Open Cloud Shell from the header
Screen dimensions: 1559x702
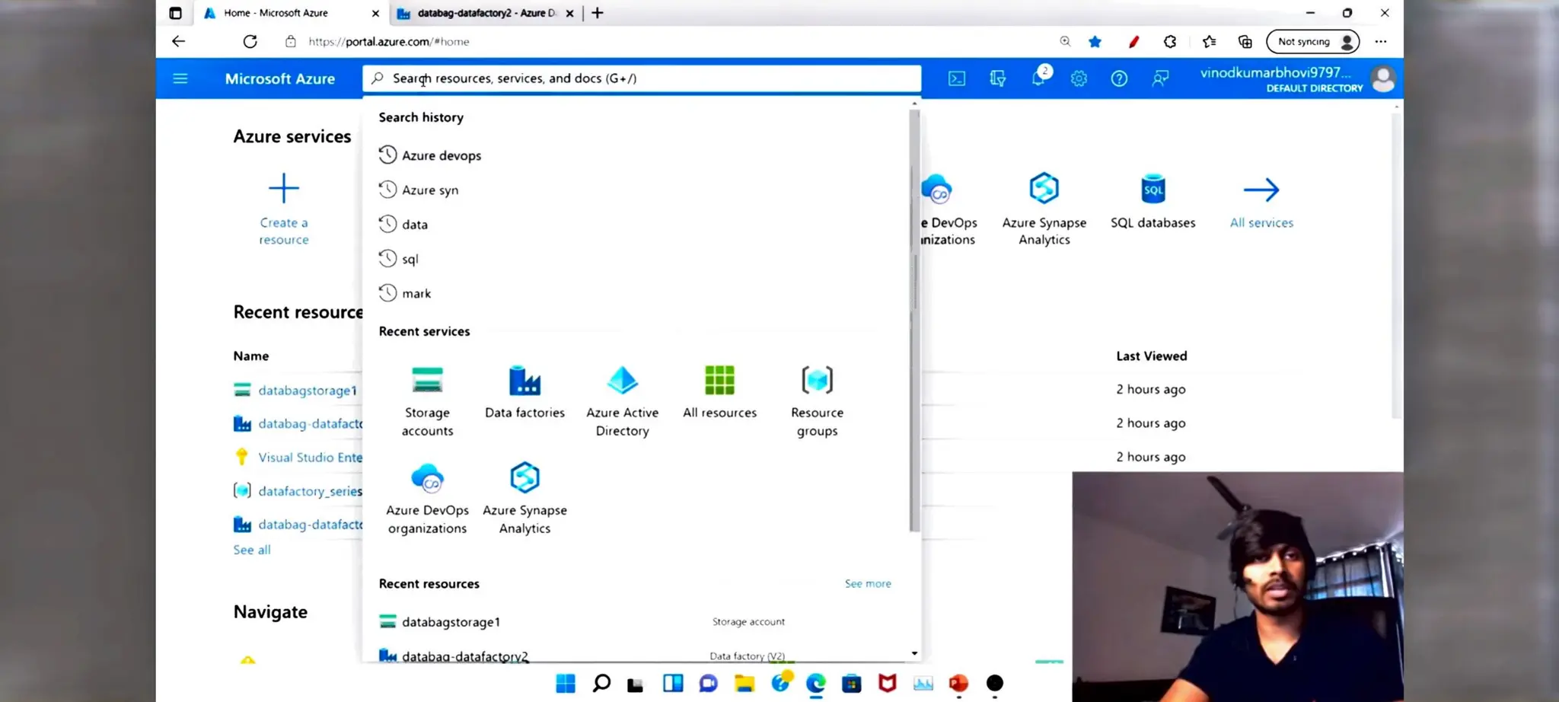click(957, 78)
